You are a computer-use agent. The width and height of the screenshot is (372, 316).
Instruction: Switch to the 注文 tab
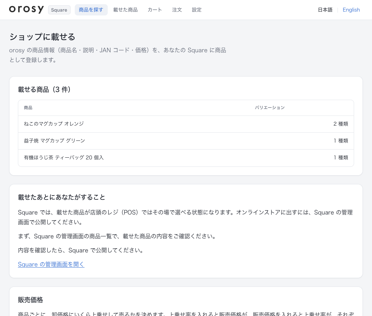[x=177, y=10]
